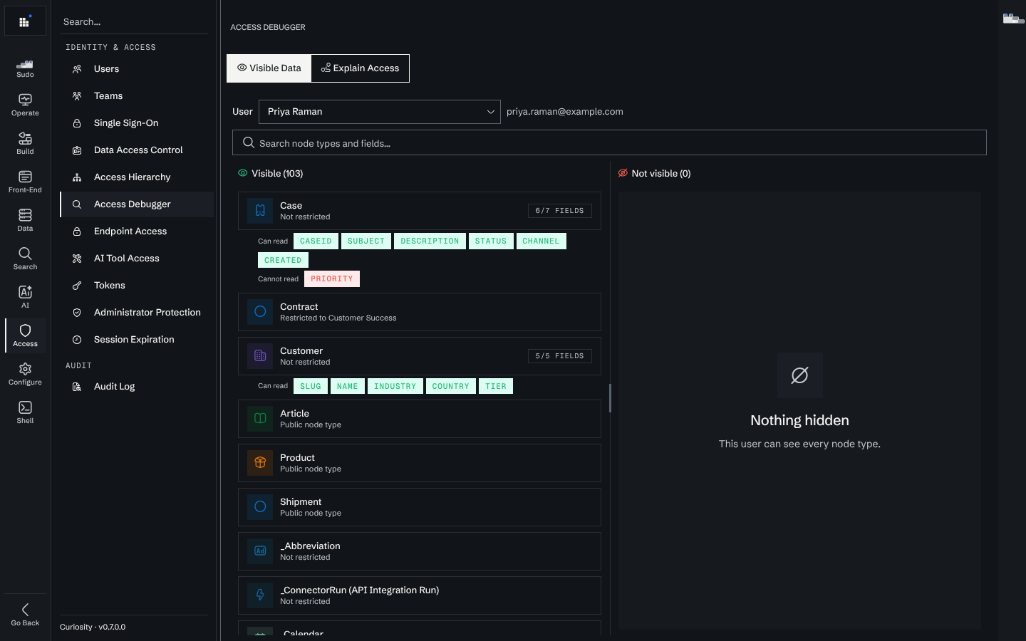The image size is (1026, 641).
Task: Collapse the Case node type row
Action: [x=420, y=211]
